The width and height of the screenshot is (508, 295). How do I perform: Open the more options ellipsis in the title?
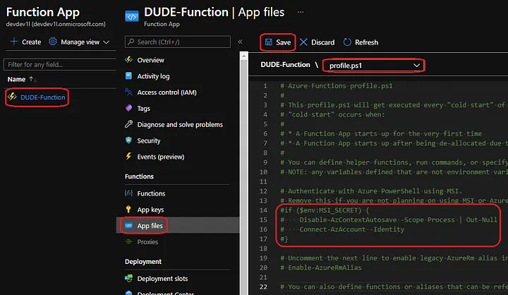pyautogui.click(x=301, y=12)
